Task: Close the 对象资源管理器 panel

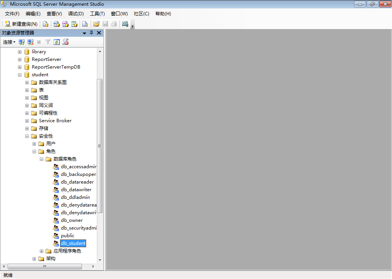Action: point(99,33)
